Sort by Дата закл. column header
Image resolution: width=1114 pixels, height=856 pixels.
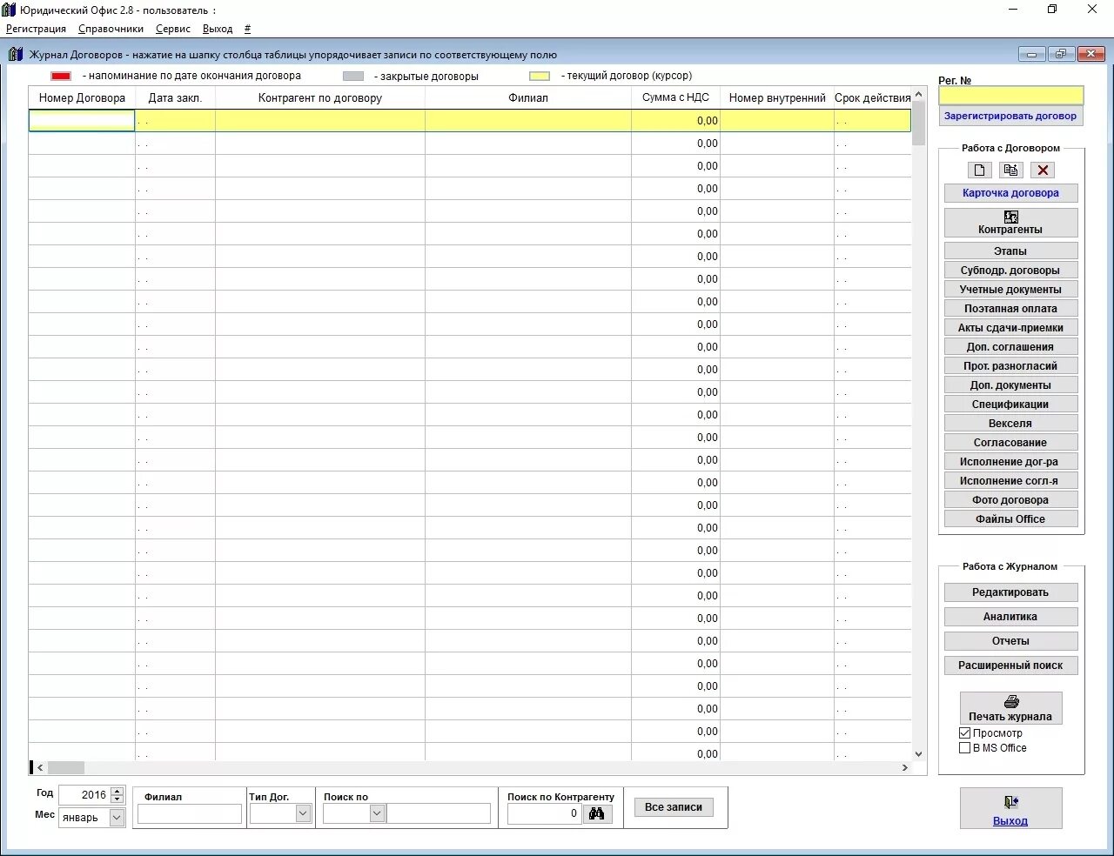pyautogui.click(x=175, y=97)
